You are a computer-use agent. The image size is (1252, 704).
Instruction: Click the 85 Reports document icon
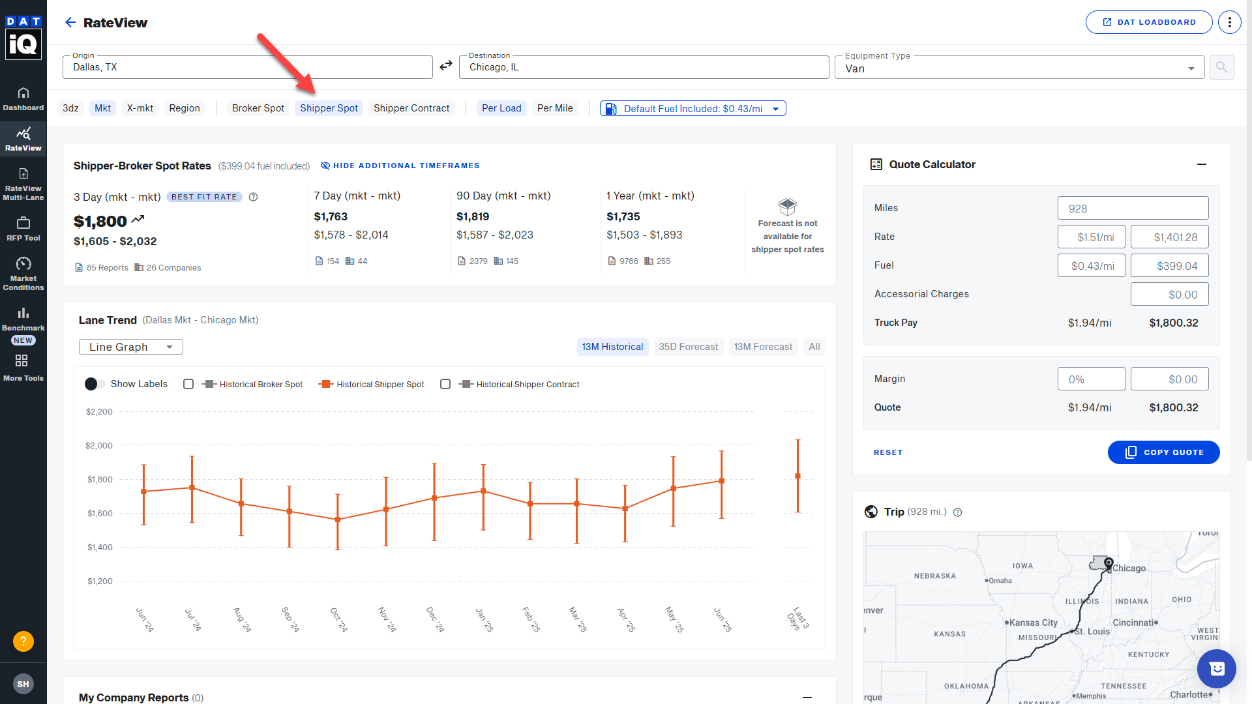79,268
